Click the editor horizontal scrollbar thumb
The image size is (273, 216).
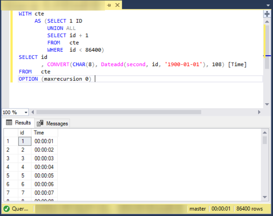pyautogui.click(x=119, y=112)
